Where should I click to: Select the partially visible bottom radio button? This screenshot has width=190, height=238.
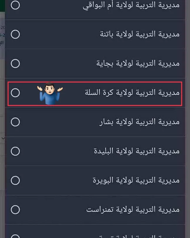(15, 236)
